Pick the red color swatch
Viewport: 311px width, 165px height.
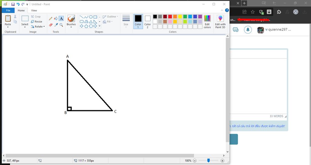click(170, 17)
